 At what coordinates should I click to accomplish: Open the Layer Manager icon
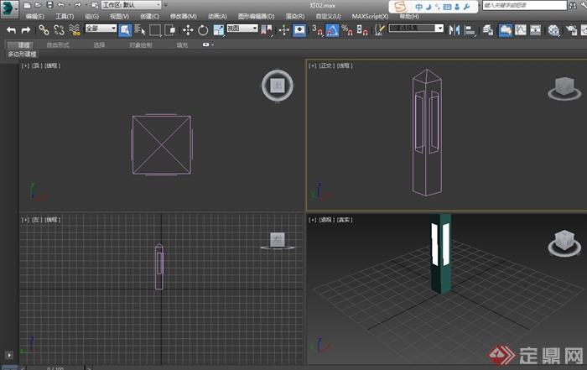[488, 30]
